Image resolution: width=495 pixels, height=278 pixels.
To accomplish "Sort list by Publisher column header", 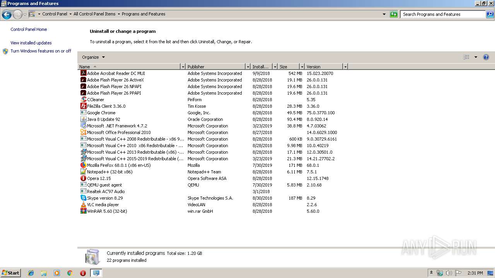I will click(216, 67).
